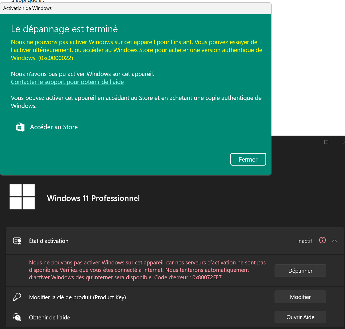This screenshot has height=329, width=345.
Task: Click the Inactif status text
Action: click(x=305, y=241)
